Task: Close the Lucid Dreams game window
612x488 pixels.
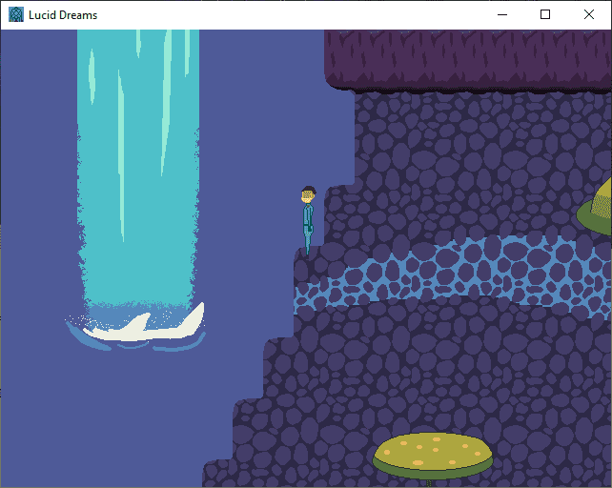Action: [x=589, y=14]
